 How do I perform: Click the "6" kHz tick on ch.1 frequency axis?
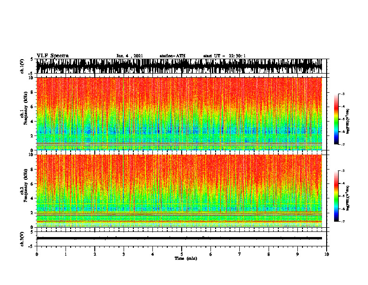coord(32,107)
